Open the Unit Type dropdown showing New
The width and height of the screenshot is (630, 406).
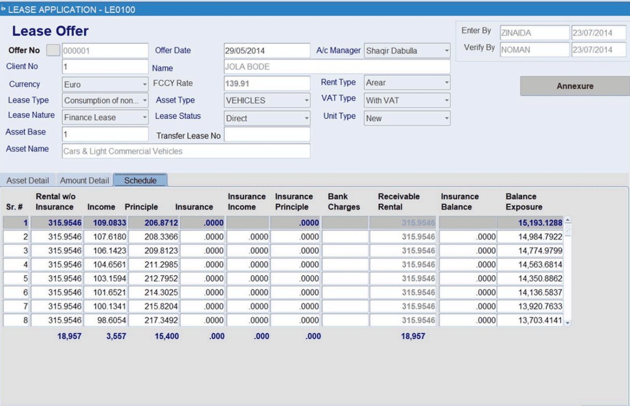pos(445,118)
